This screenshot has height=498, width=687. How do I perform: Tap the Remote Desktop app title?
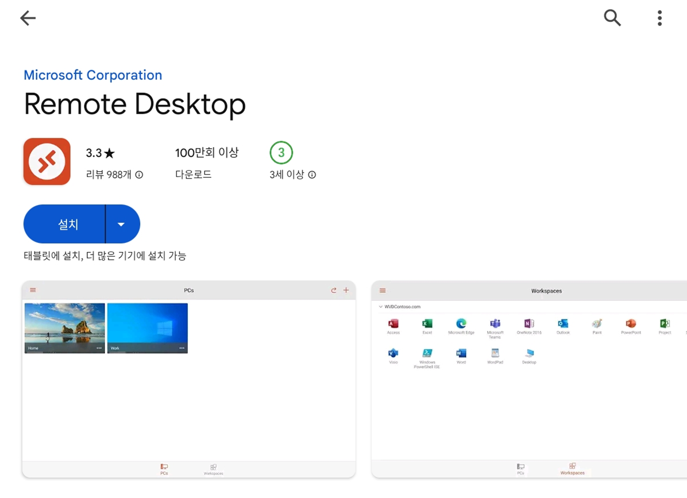tap(134, 104)
